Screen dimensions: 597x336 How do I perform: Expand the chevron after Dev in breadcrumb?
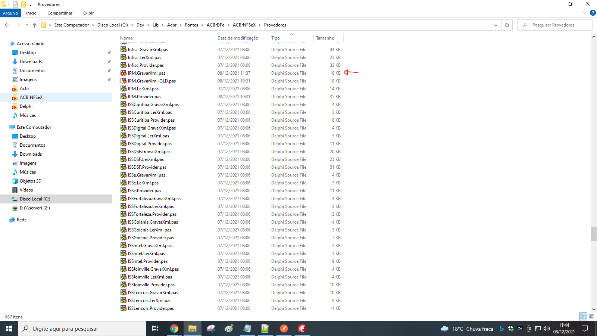pos(148,25)
